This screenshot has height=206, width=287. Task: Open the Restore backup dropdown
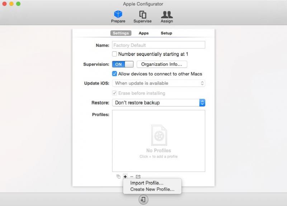(159, 102)
